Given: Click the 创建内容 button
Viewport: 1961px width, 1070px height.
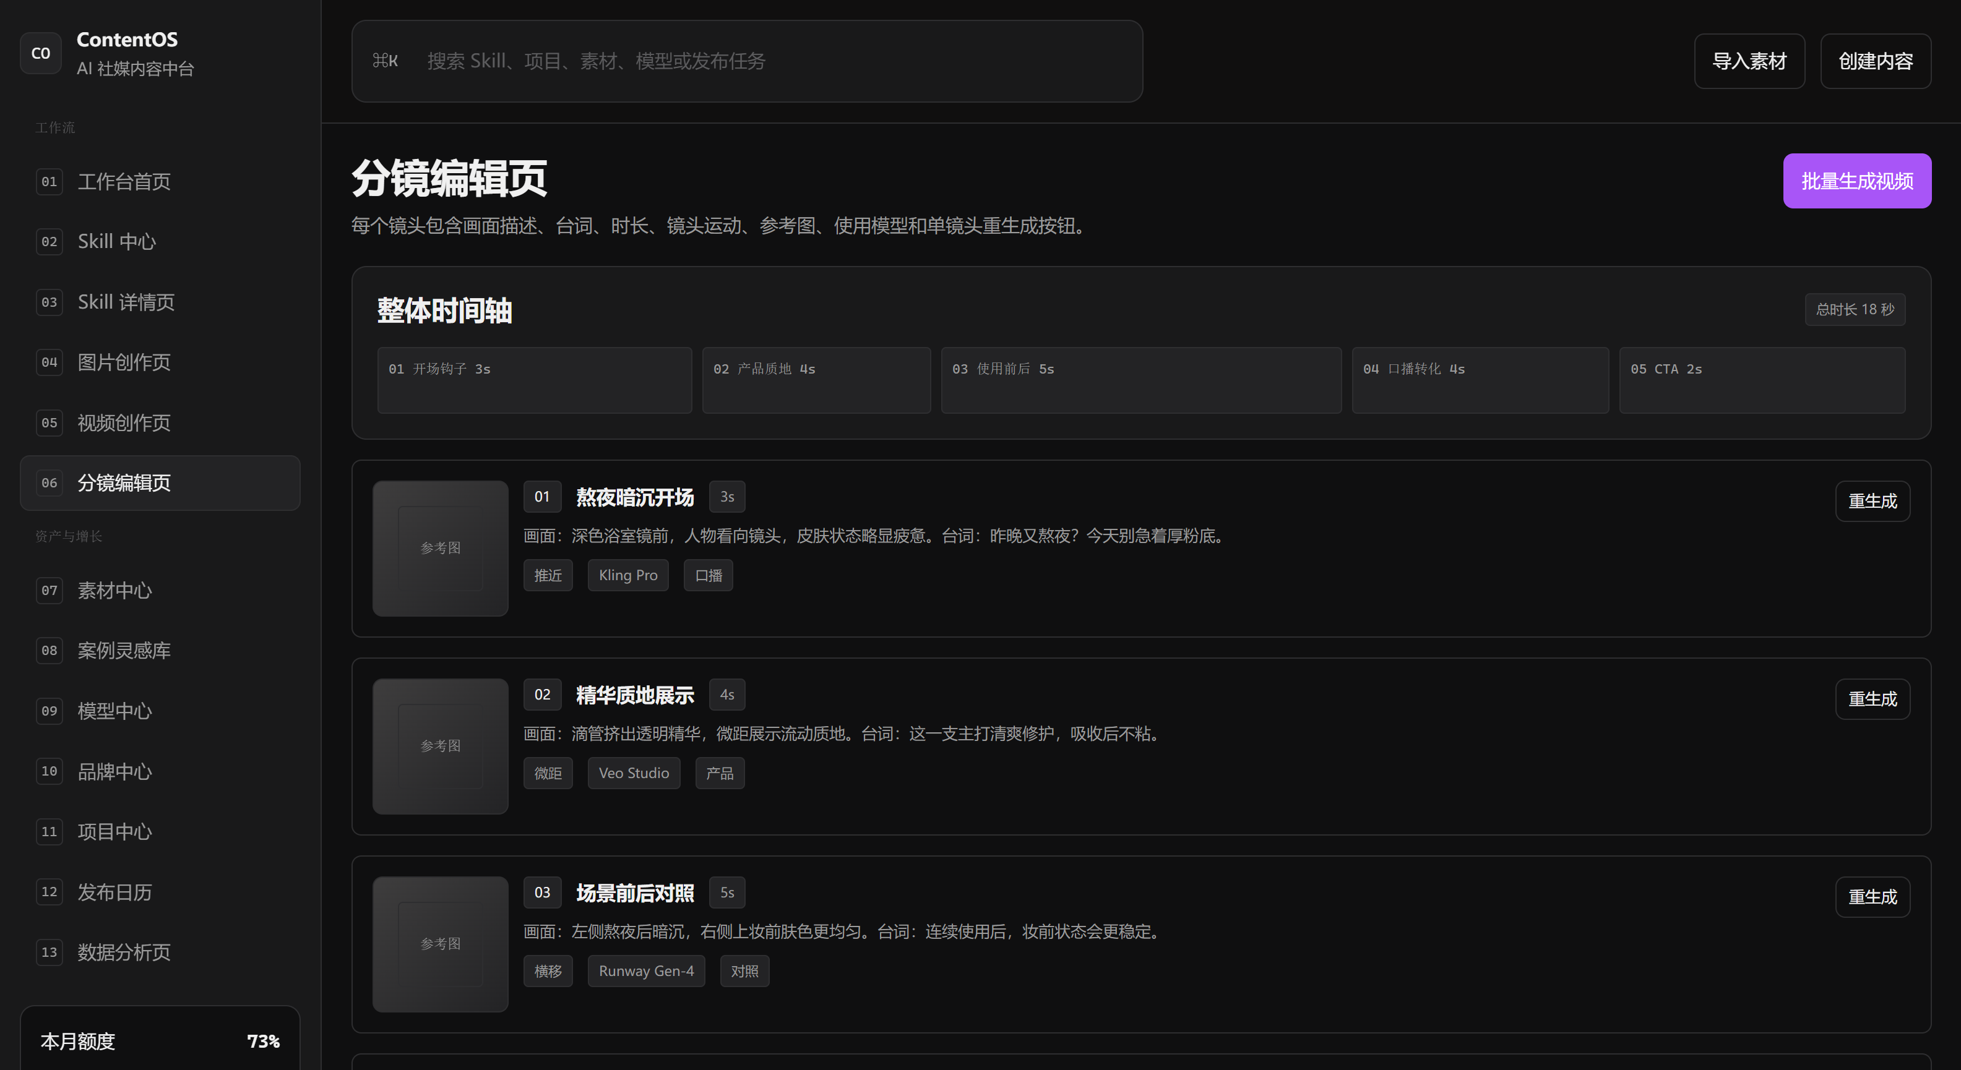Looking at the screenshot, I should coord(1876,61).
